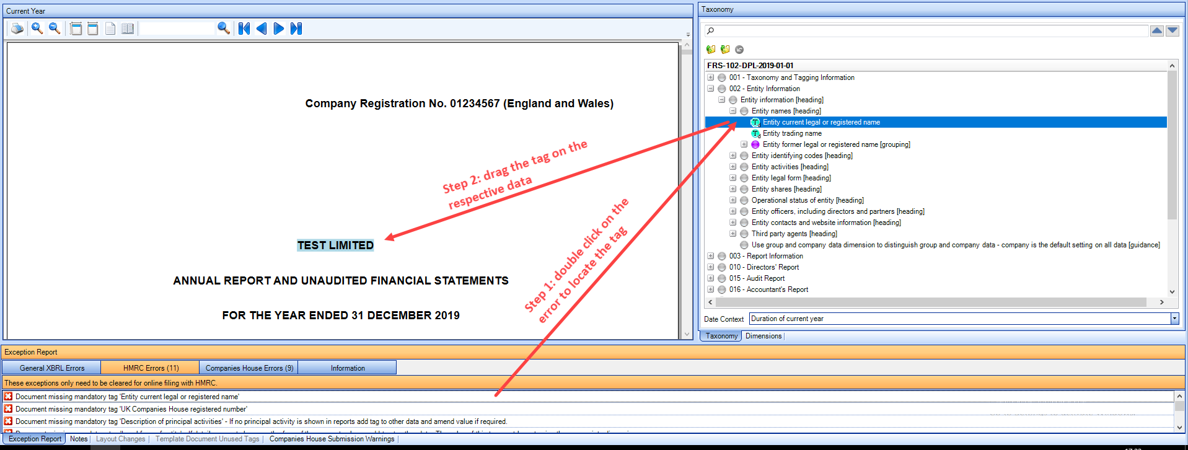Zoom in with the plus magnifier icon
The width and height of the screenshot is (1188, 450).
pyautogui.click(x=37, y=29)
